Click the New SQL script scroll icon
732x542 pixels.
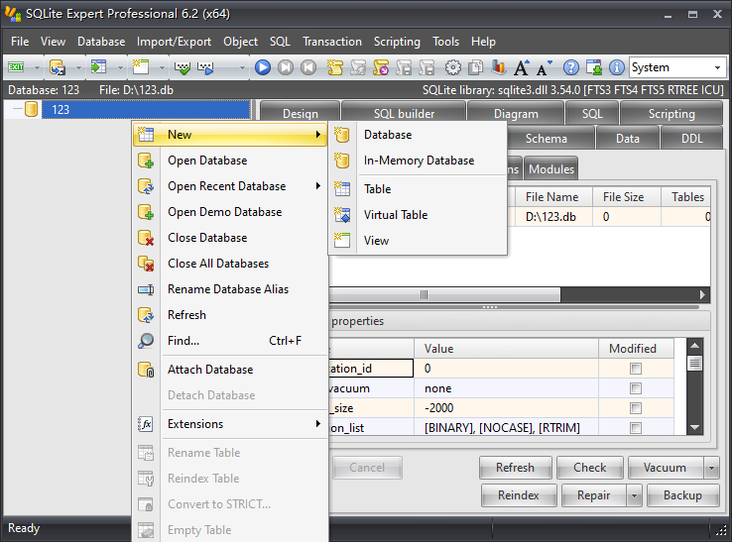[334, 67]
